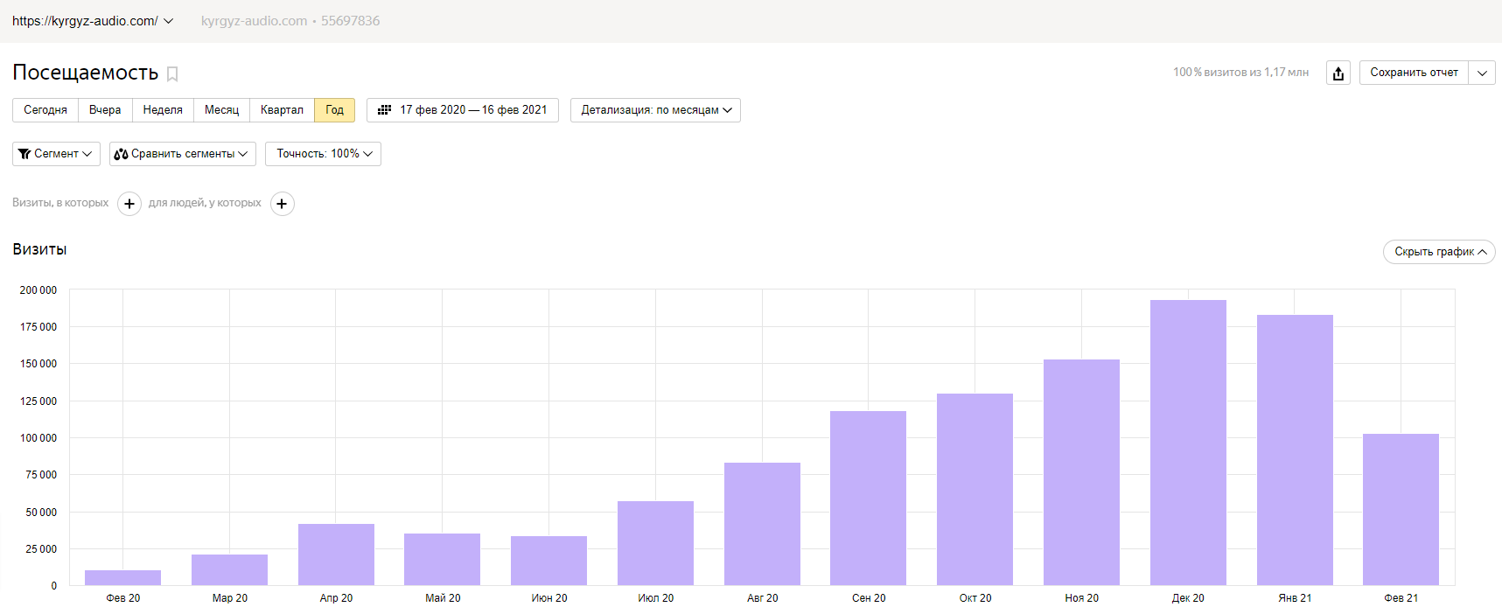Open Сравнить сегменты dropdown

pyautogui.click(x=183, y=154)
